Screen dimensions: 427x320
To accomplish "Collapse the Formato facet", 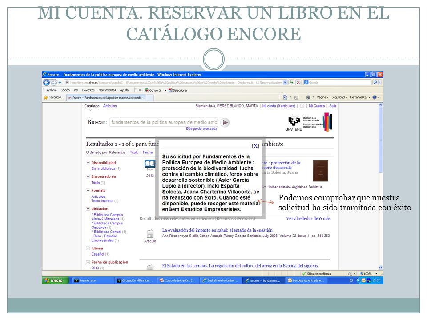I will [88, 191].
